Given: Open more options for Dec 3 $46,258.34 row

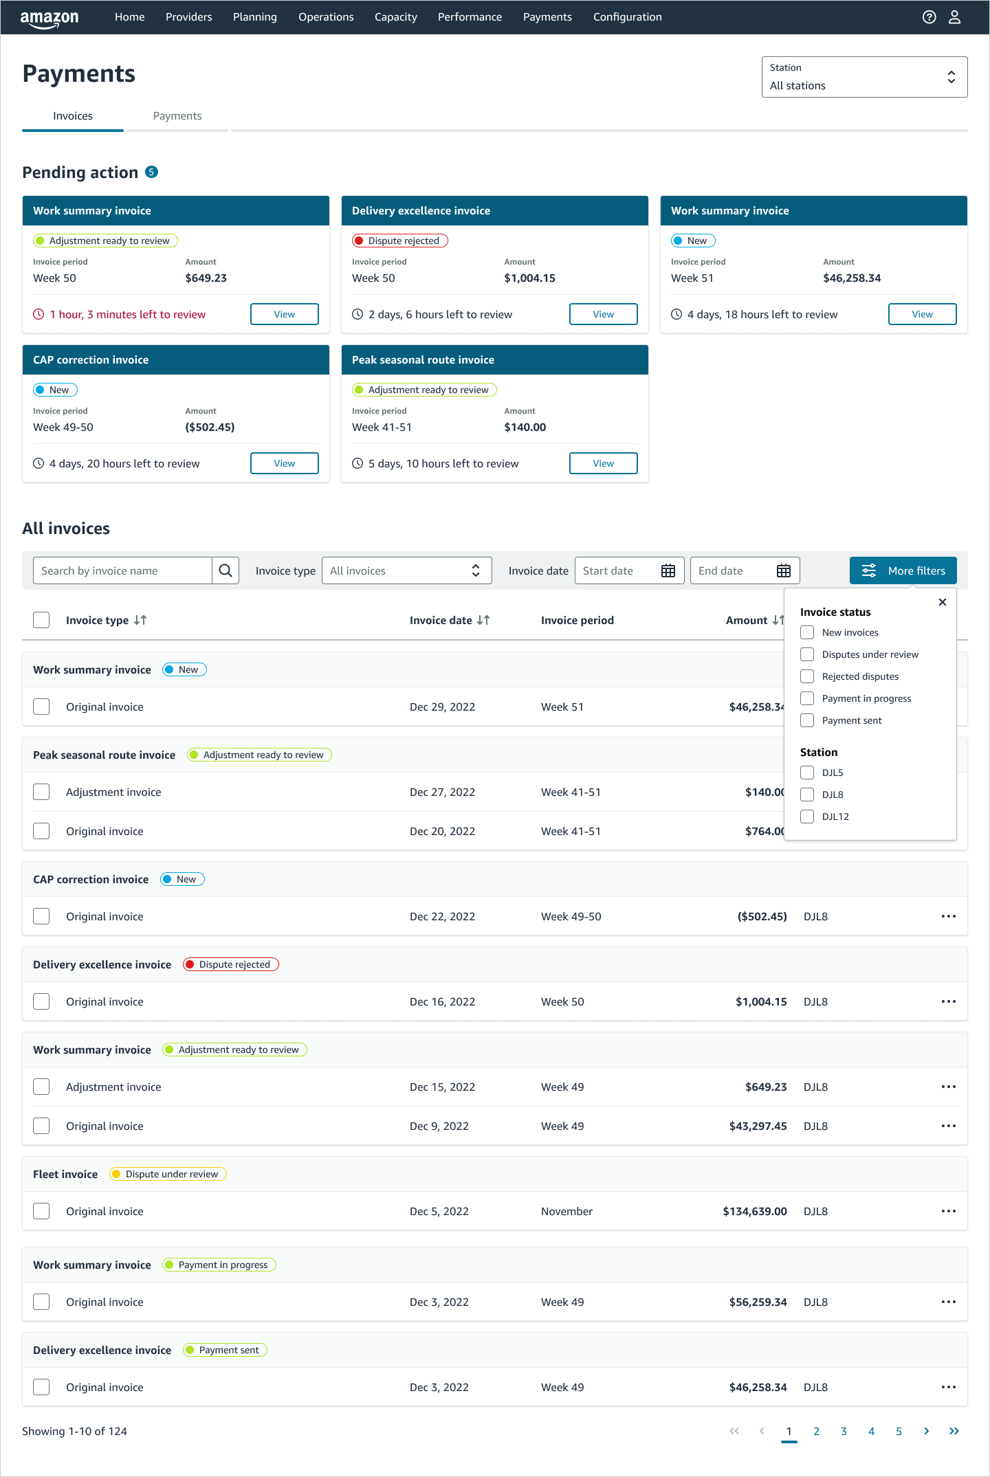Looking at the screenshot, I should click(949, 1387).
